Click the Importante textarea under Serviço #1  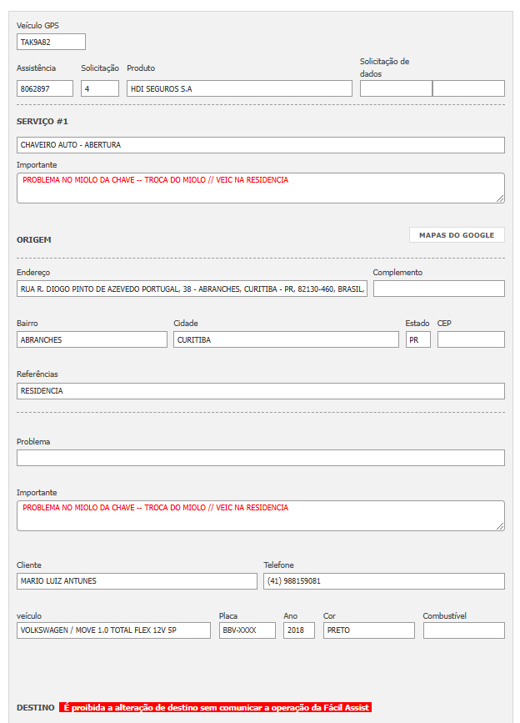260,188
